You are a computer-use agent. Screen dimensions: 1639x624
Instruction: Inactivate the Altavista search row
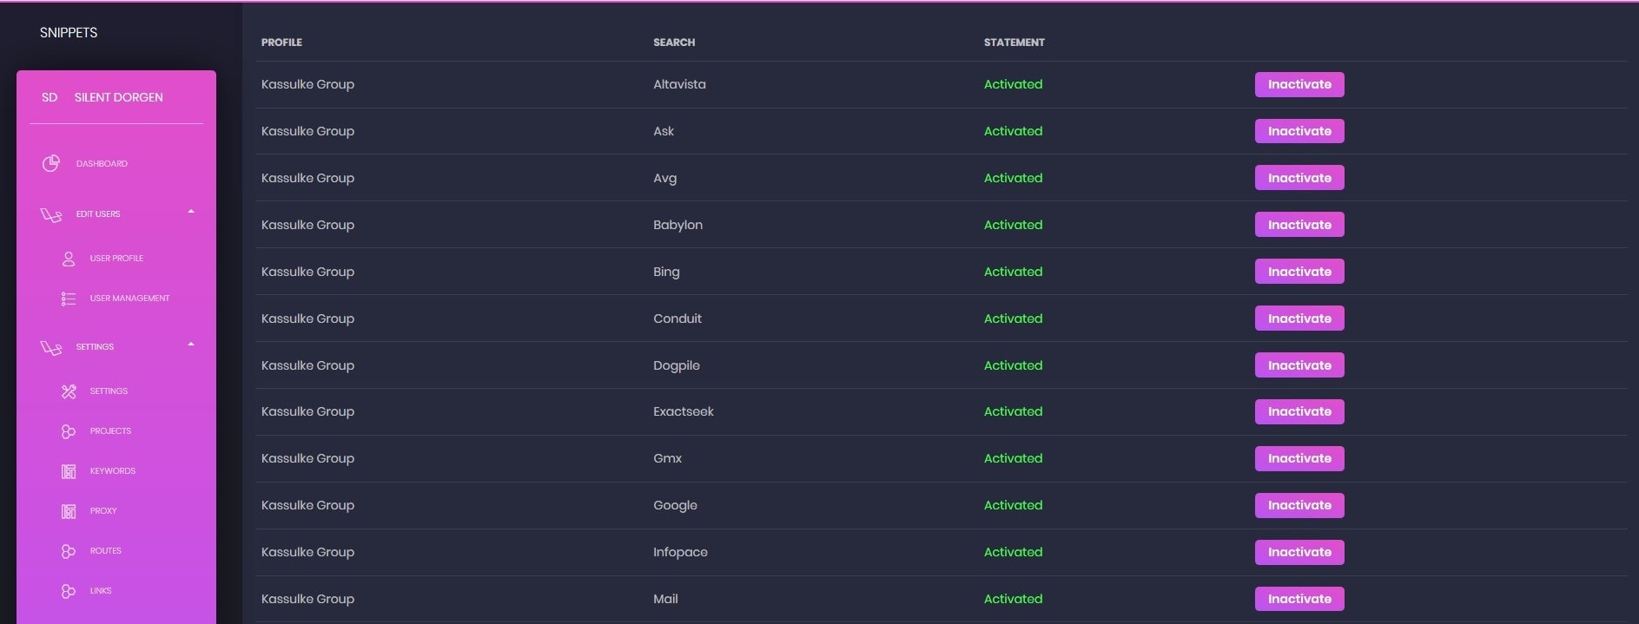pos(1299,84)
